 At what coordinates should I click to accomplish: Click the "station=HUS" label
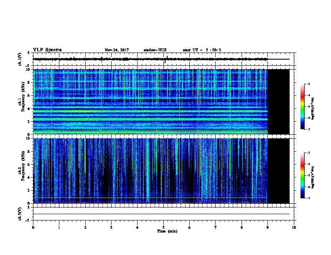pyautogui.click(x=155, y=50)
